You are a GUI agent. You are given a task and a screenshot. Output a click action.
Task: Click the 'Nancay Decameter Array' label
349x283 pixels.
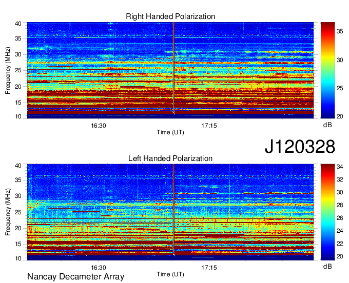coord(75,277)
